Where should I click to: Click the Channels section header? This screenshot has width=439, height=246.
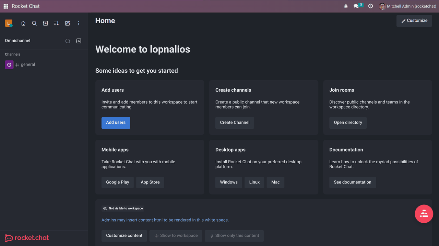(x=13, y=54)
